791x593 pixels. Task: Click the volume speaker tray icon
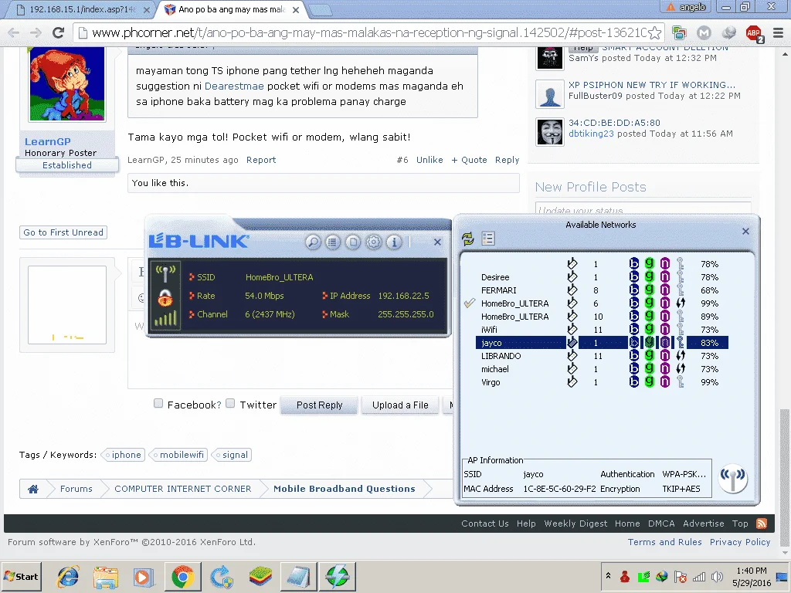click(x=716, y=576)
